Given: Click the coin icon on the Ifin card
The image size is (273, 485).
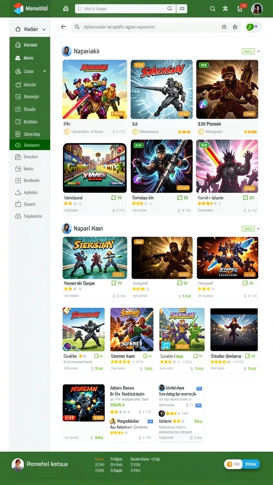Looking at the screenshot, I should point(66,132).
